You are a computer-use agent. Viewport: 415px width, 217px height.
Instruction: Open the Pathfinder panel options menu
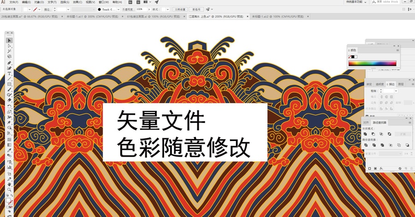[410, 123]
